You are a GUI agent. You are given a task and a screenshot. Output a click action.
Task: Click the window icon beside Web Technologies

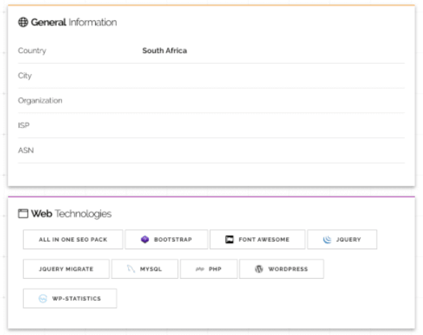(23, 213)
